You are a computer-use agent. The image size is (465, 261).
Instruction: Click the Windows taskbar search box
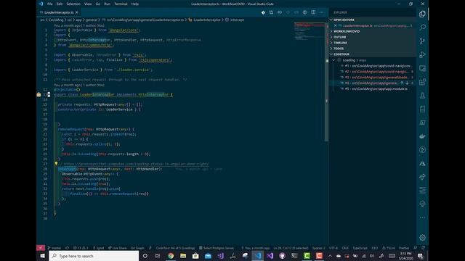[94, 256]
